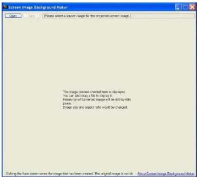The width and height of the screenshot is (197, 177).
Task: Click the 'Screen Image Background Maker' title text
Action: pos(38,7)
